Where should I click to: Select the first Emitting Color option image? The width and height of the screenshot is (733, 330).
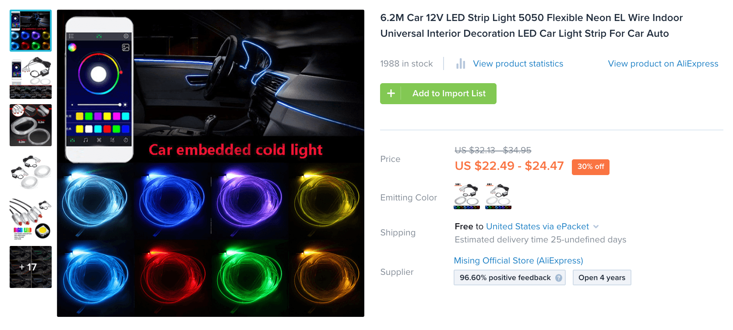tap(467, 196)
